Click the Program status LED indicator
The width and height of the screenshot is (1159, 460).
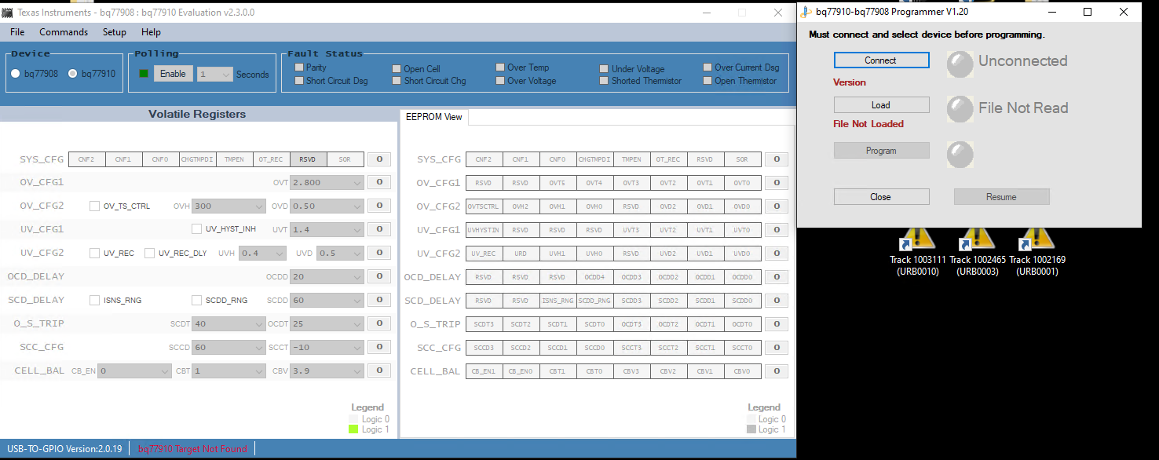pos(960,154)
